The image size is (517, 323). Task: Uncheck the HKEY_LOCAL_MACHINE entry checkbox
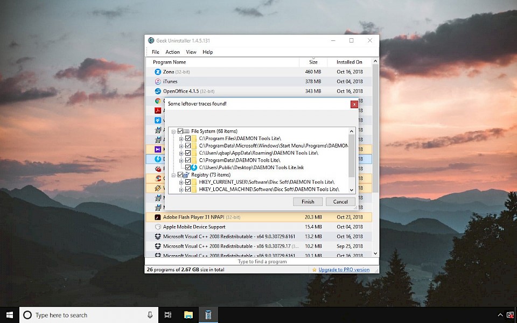(x=188, y=189)
